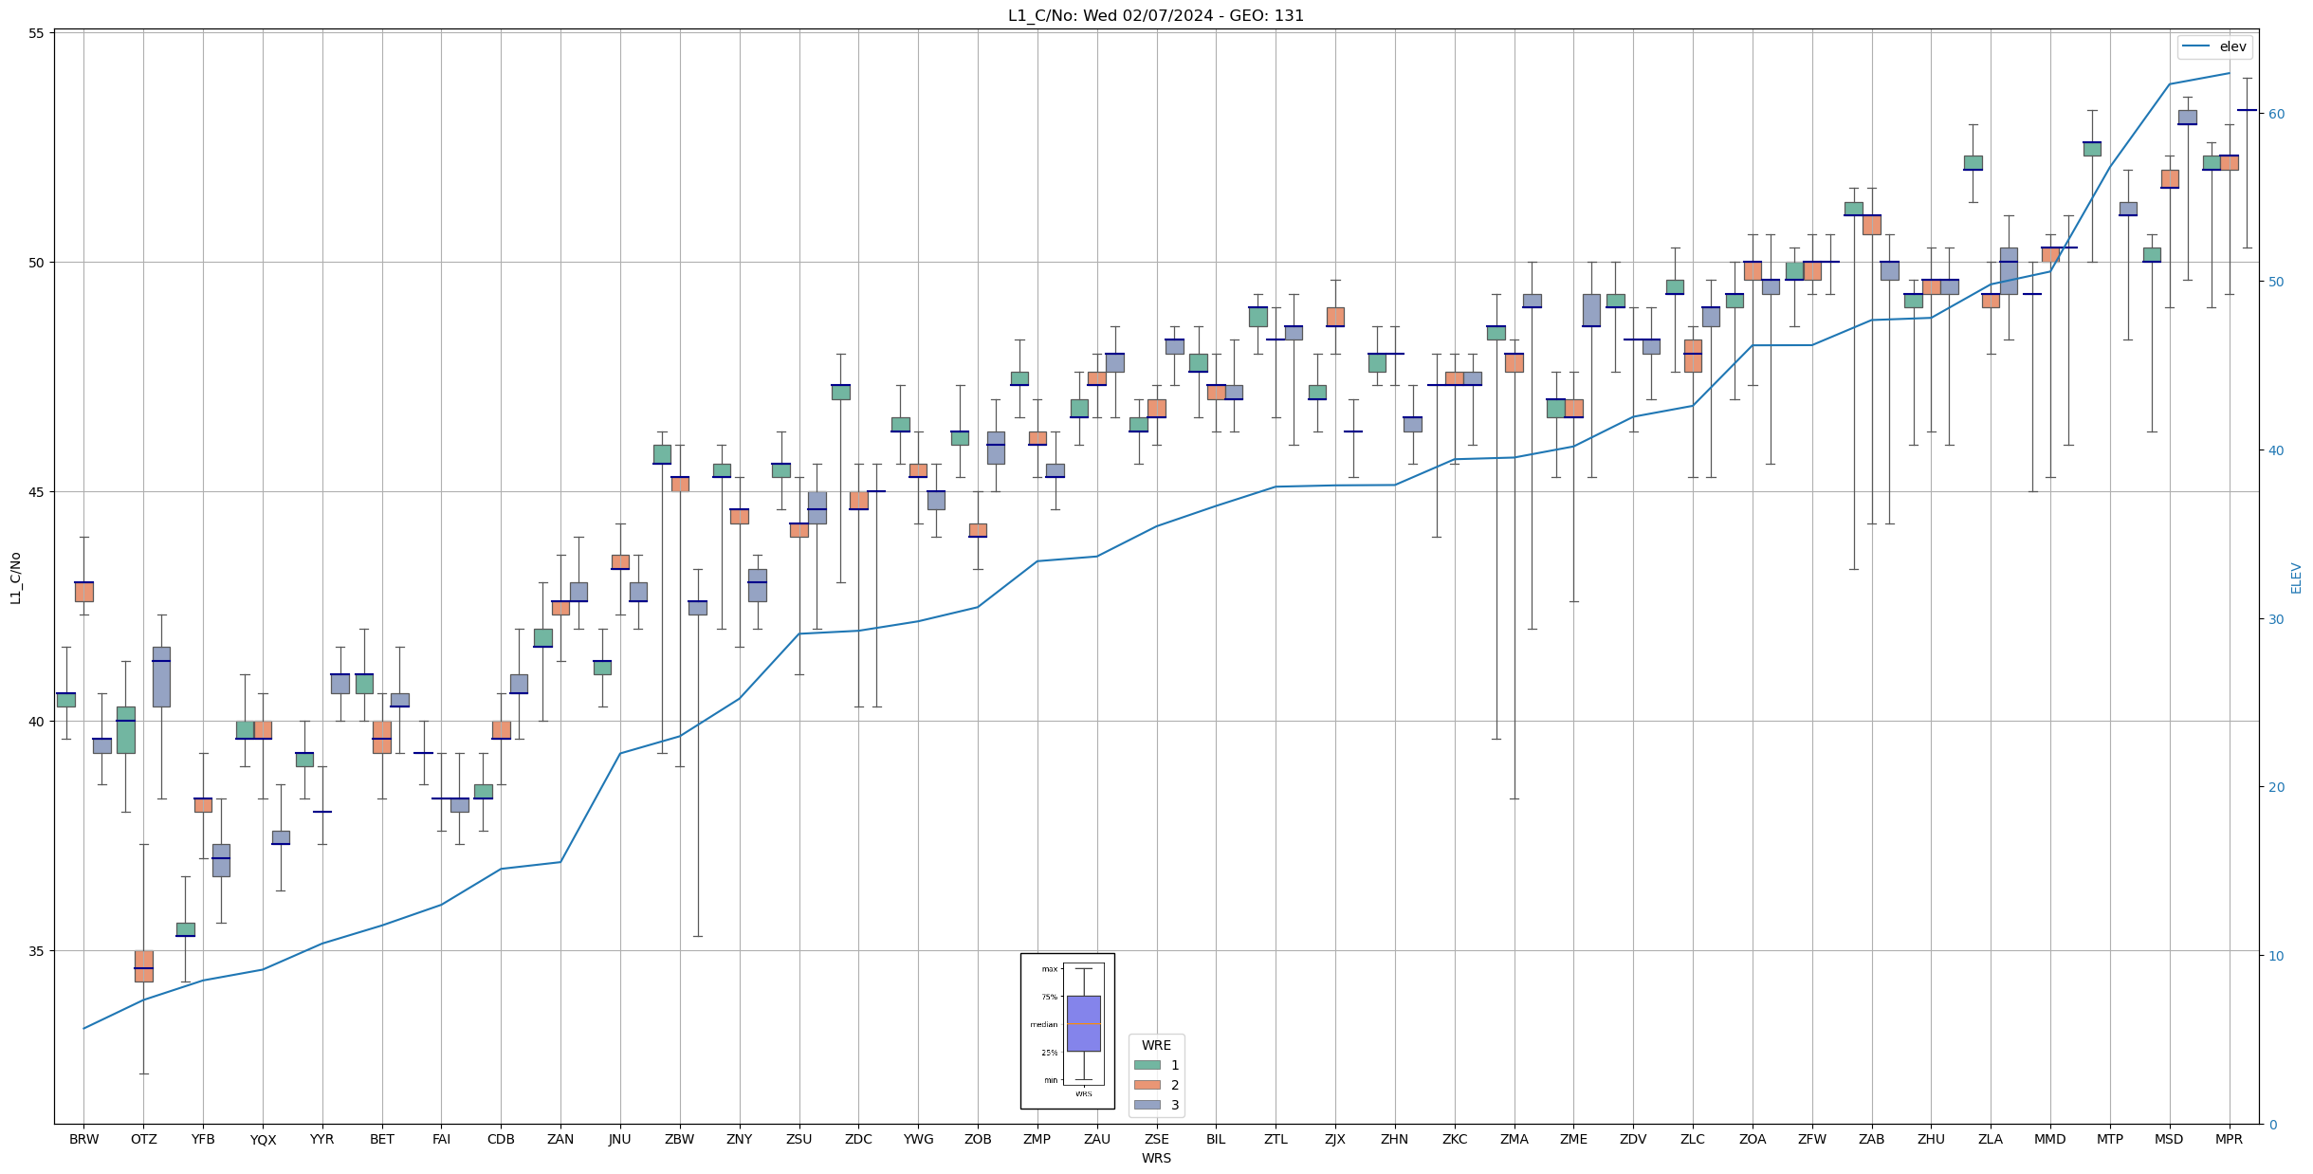Screen dimensions: 2313x1174
Task: Click the JNU station tick label
Action: [619, 1139]
